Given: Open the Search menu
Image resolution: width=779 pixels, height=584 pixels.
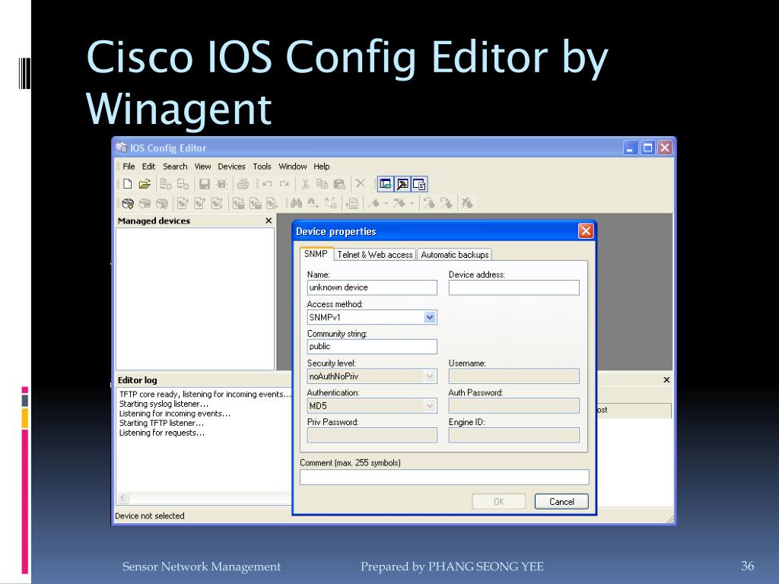Looking at the screenshot, I should coord(175,167).
